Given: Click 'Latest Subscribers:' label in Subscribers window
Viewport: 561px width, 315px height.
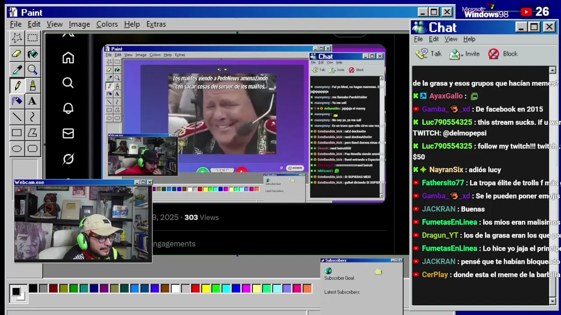Looking at the screenshot, I should tap(342, 292).
